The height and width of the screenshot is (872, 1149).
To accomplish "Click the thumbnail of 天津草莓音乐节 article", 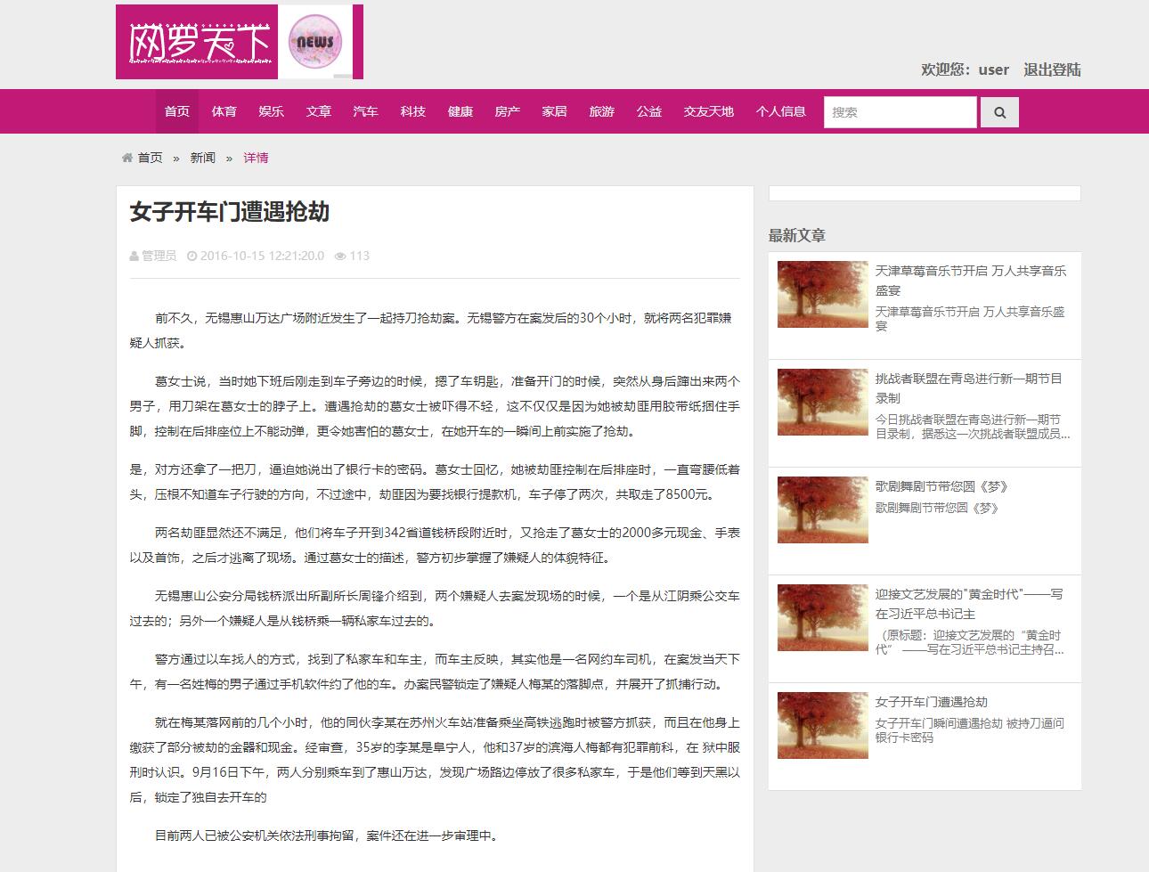I will pyautogui.click(x=821, y=294).
